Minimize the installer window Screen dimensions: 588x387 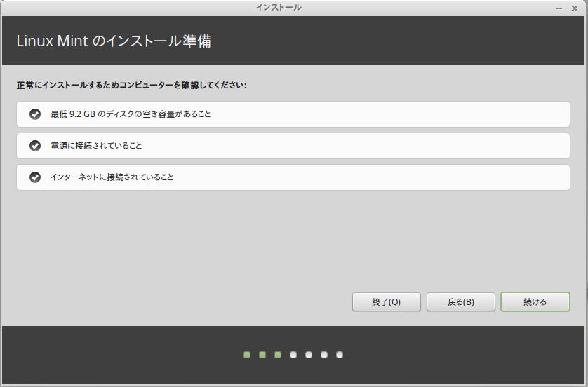(559, 7)
